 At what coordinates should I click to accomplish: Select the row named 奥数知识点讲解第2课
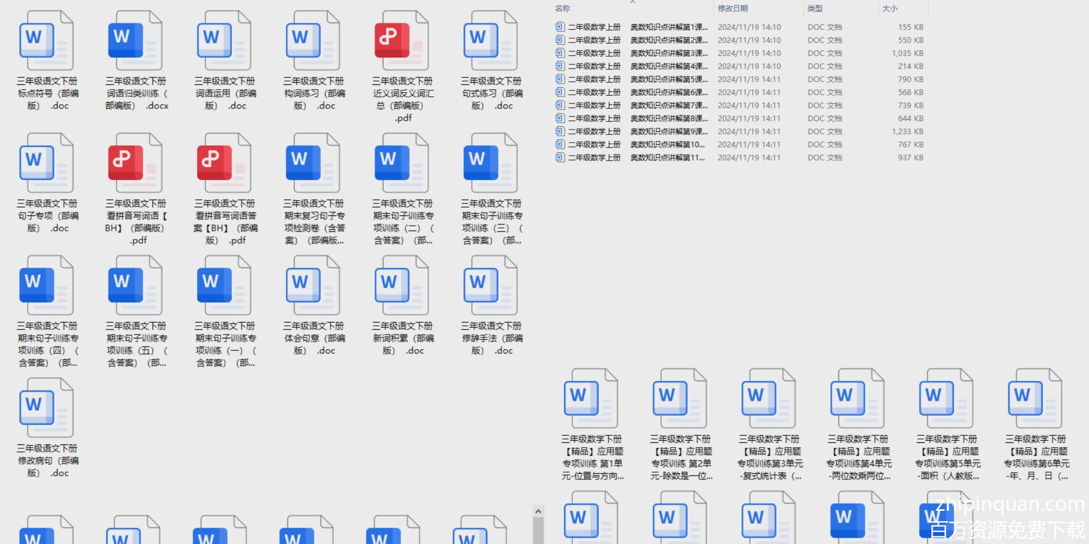pyautogui.click(x=739, y=40)
